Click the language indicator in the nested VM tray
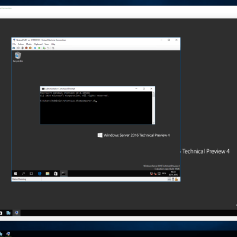 (x=164, y=174)
